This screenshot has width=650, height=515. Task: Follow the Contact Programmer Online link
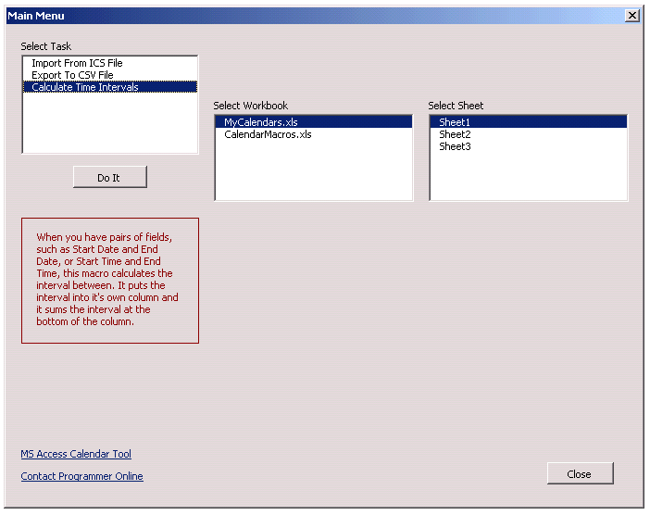[81, 476]
